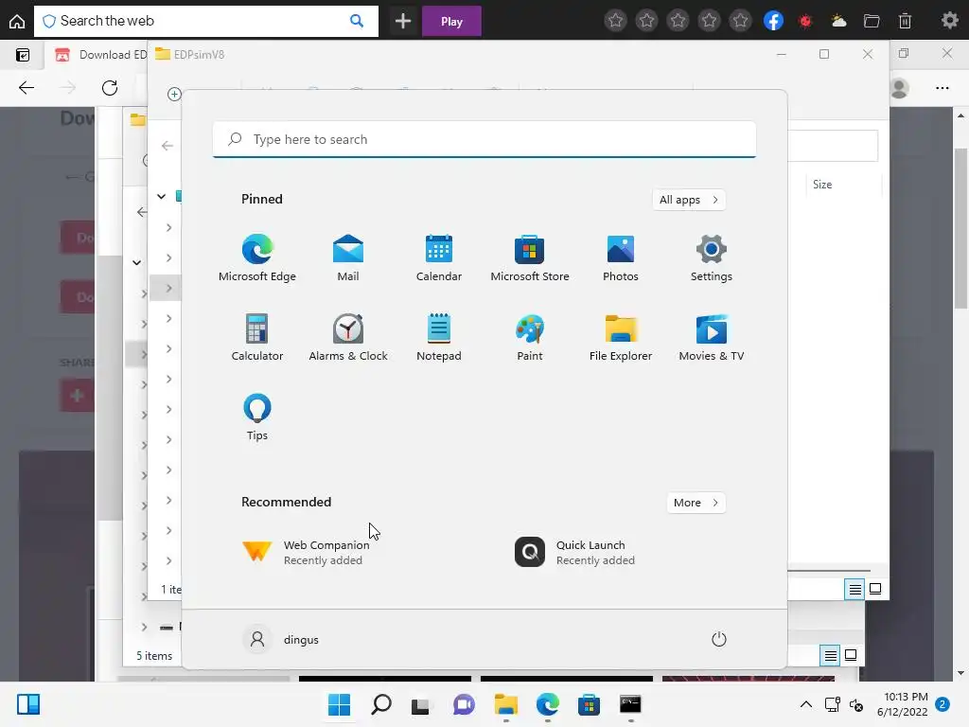Launch the Calendar app
Viewport: 969px width, 727px height.
coord(439,258)
